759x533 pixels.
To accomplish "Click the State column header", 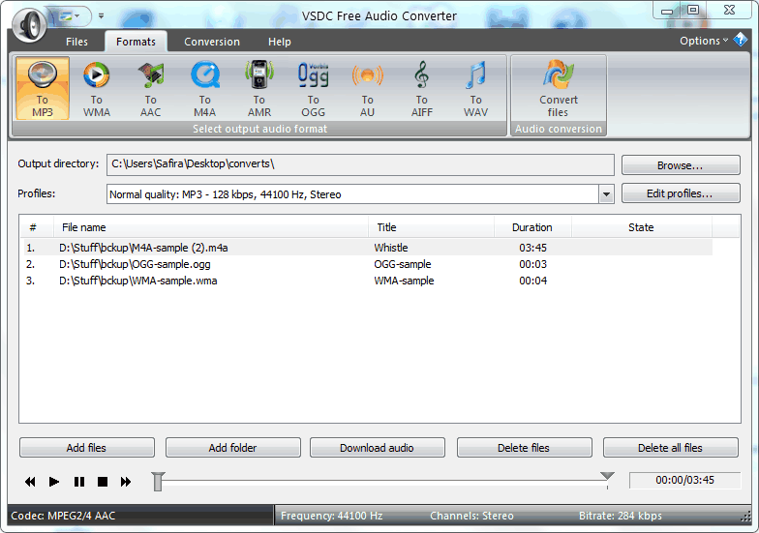I will (x=642, y=227).
